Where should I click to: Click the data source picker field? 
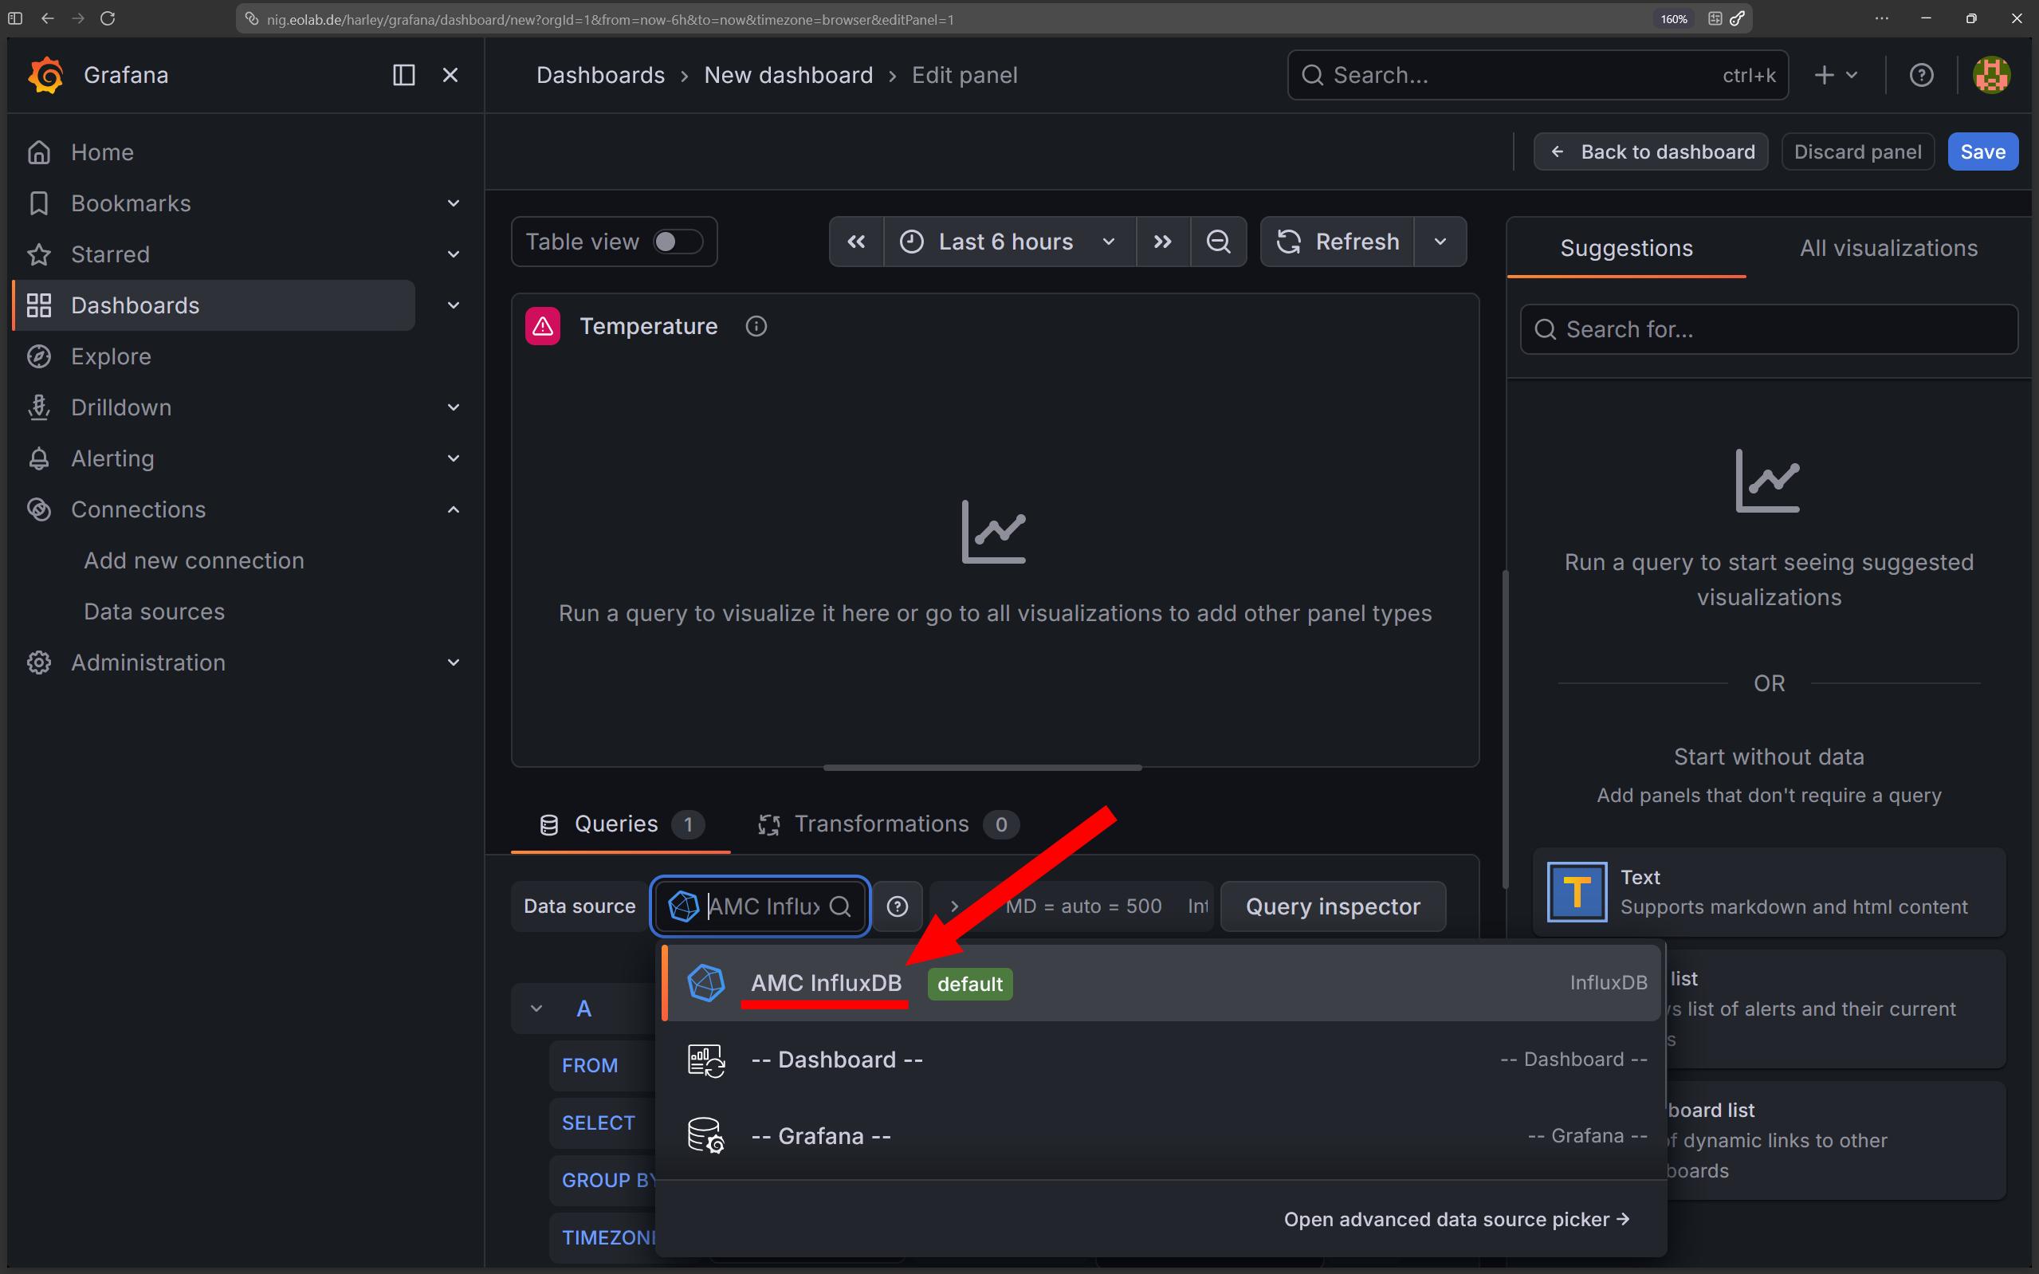point(760,906)
